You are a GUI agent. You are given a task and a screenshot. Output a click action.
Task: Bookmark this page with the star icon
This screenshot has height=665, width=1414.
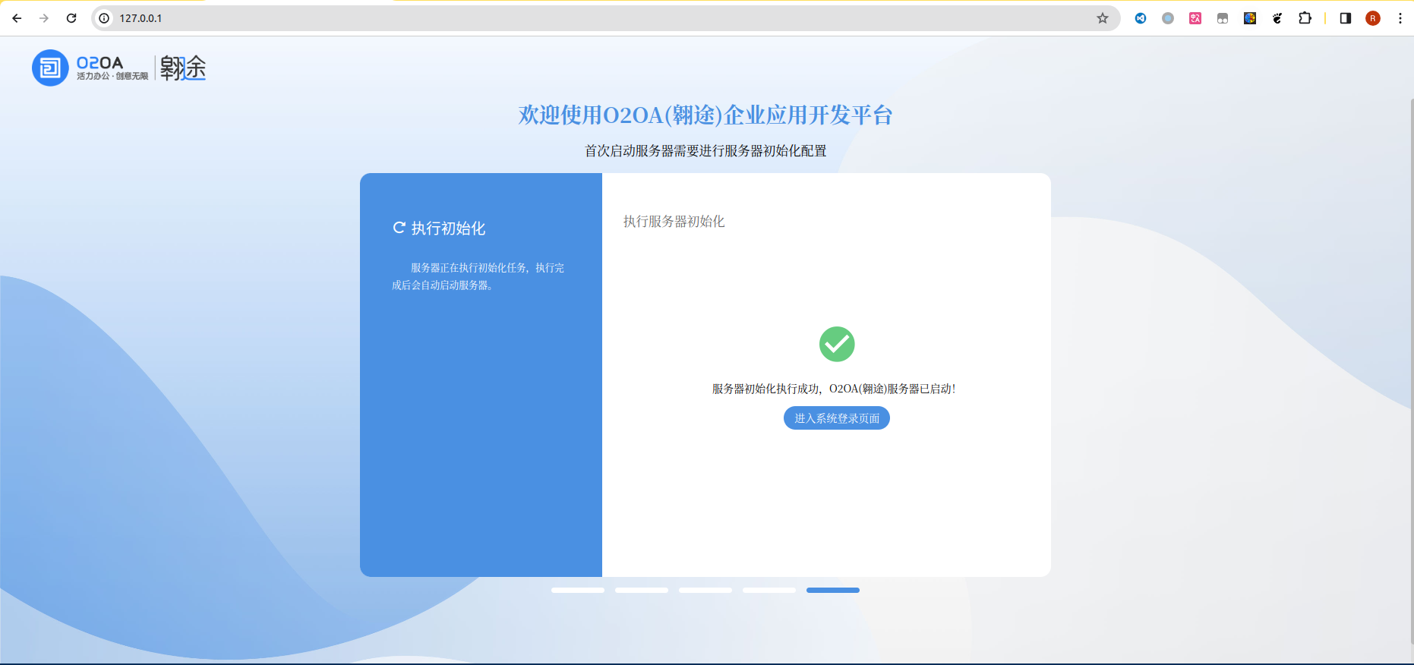tap(1103, 18)
